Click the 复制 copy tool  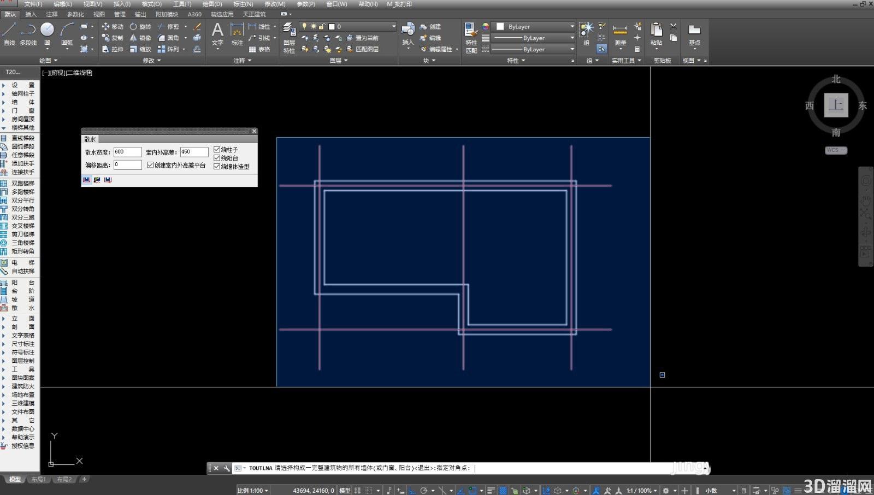pos(113,38)
